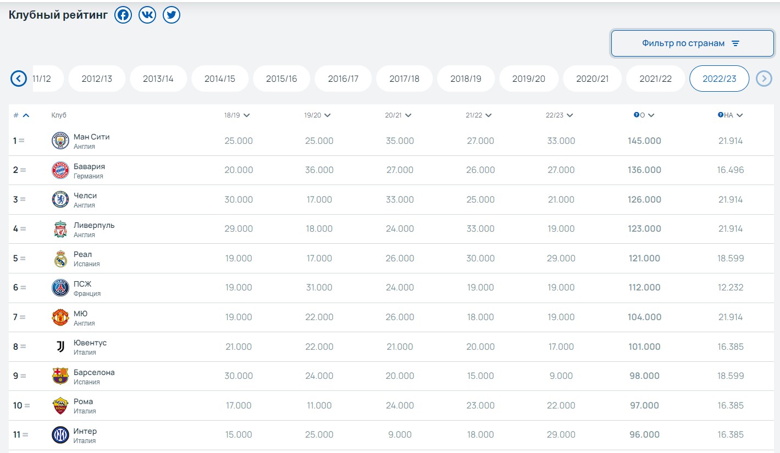The width and height of the screenshot is (780, 453).
Task: Click the Barcelona club crest
Action: click(60, 376)
